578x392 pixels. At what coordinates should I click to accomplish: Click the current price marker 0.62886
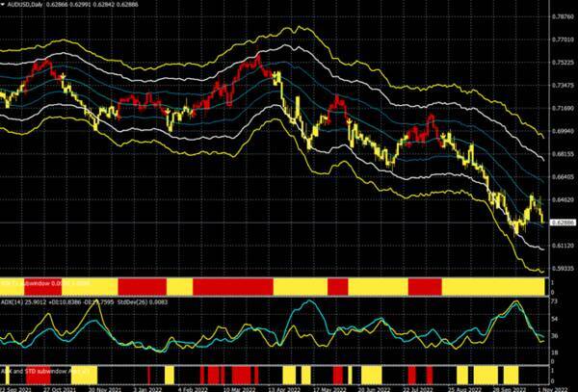[563, 222]
